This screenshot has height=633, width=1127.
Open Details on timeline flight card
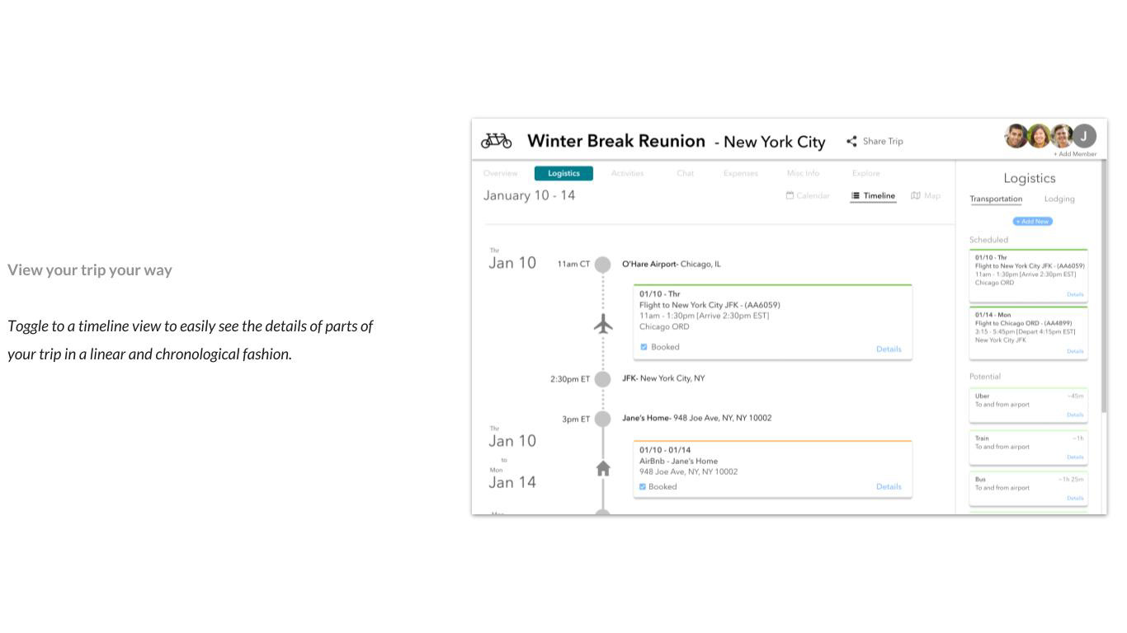889,349
